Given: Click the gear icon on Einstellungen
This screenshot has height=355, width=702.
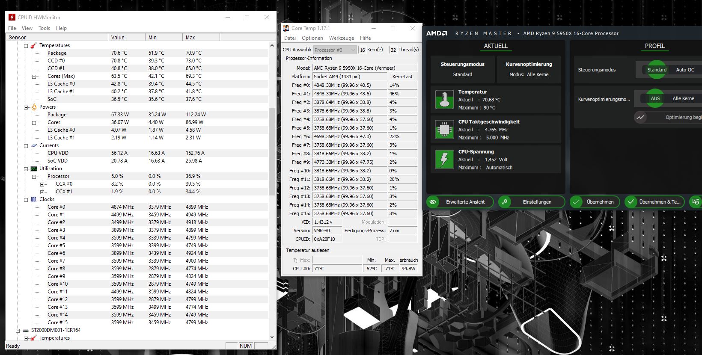Looking at the screenshot, I should [505, 202].
